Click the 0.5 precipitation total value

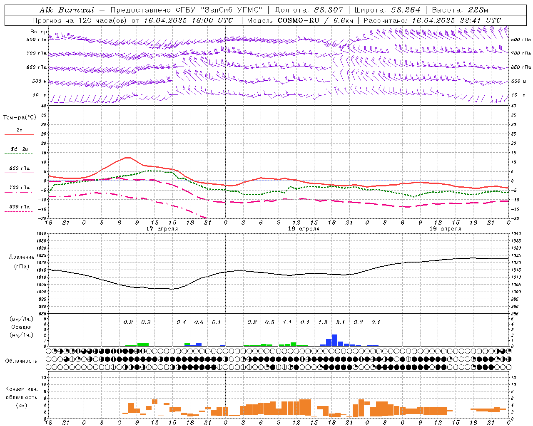[270, 322]
